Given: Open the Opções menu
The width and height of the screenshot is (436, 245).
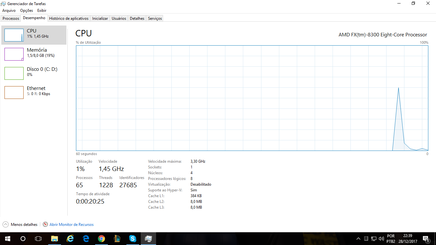Looking at the screenshot, I should 26,11.
